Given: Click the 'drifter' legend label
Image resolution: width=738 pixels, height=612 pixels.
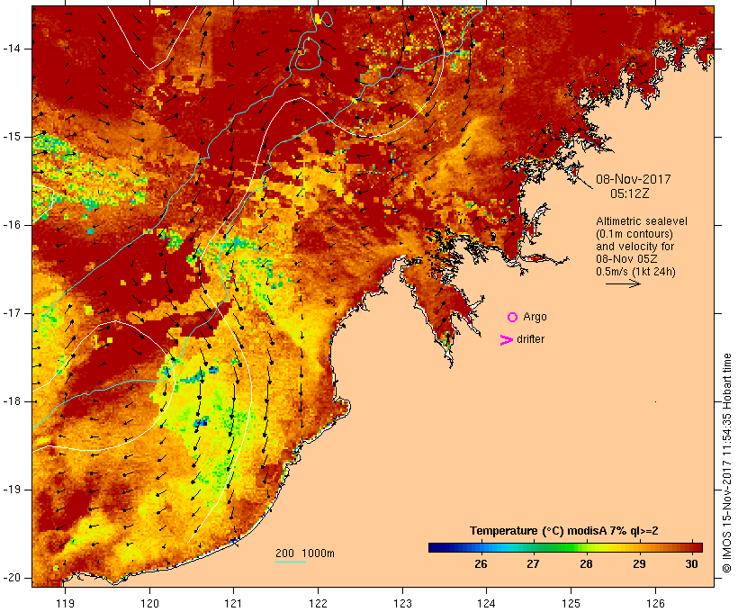Looking at the screenshot, I should coord(530,339).
